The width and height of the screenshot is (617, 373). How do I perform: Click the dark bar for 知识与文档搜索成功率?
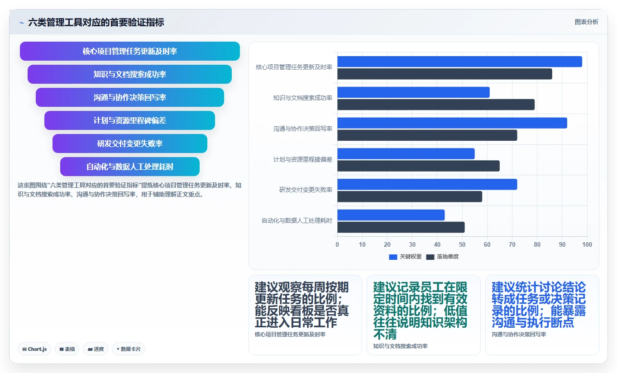point(436,105)
